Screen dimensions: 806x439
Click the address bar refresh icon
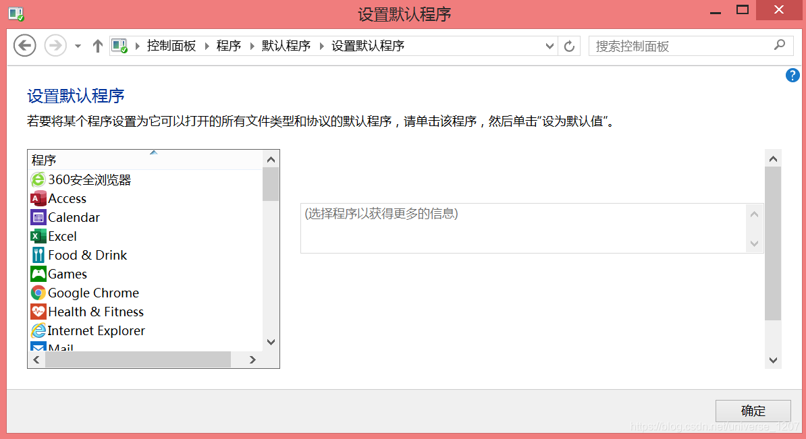(x=569, y=46)
